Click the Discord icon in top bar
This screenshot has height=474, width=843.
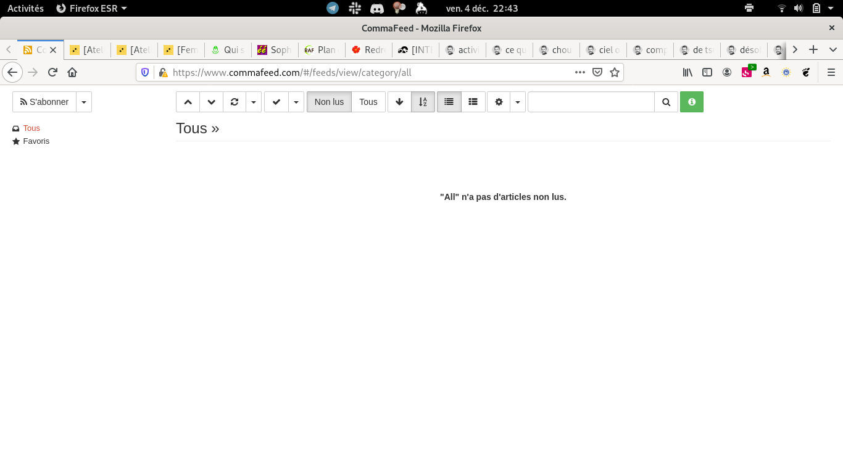pyautogui.click(x=377, y=8)
